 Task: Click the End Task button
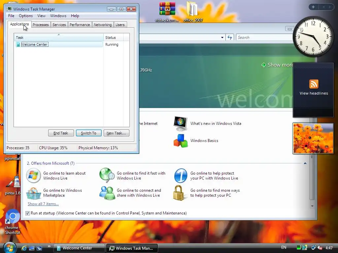61,133
